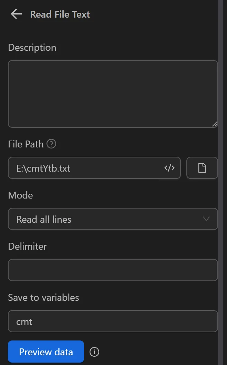Click the Read all lines selector
Viewport: 227px width, 365px height.
(x=113, y=219)
